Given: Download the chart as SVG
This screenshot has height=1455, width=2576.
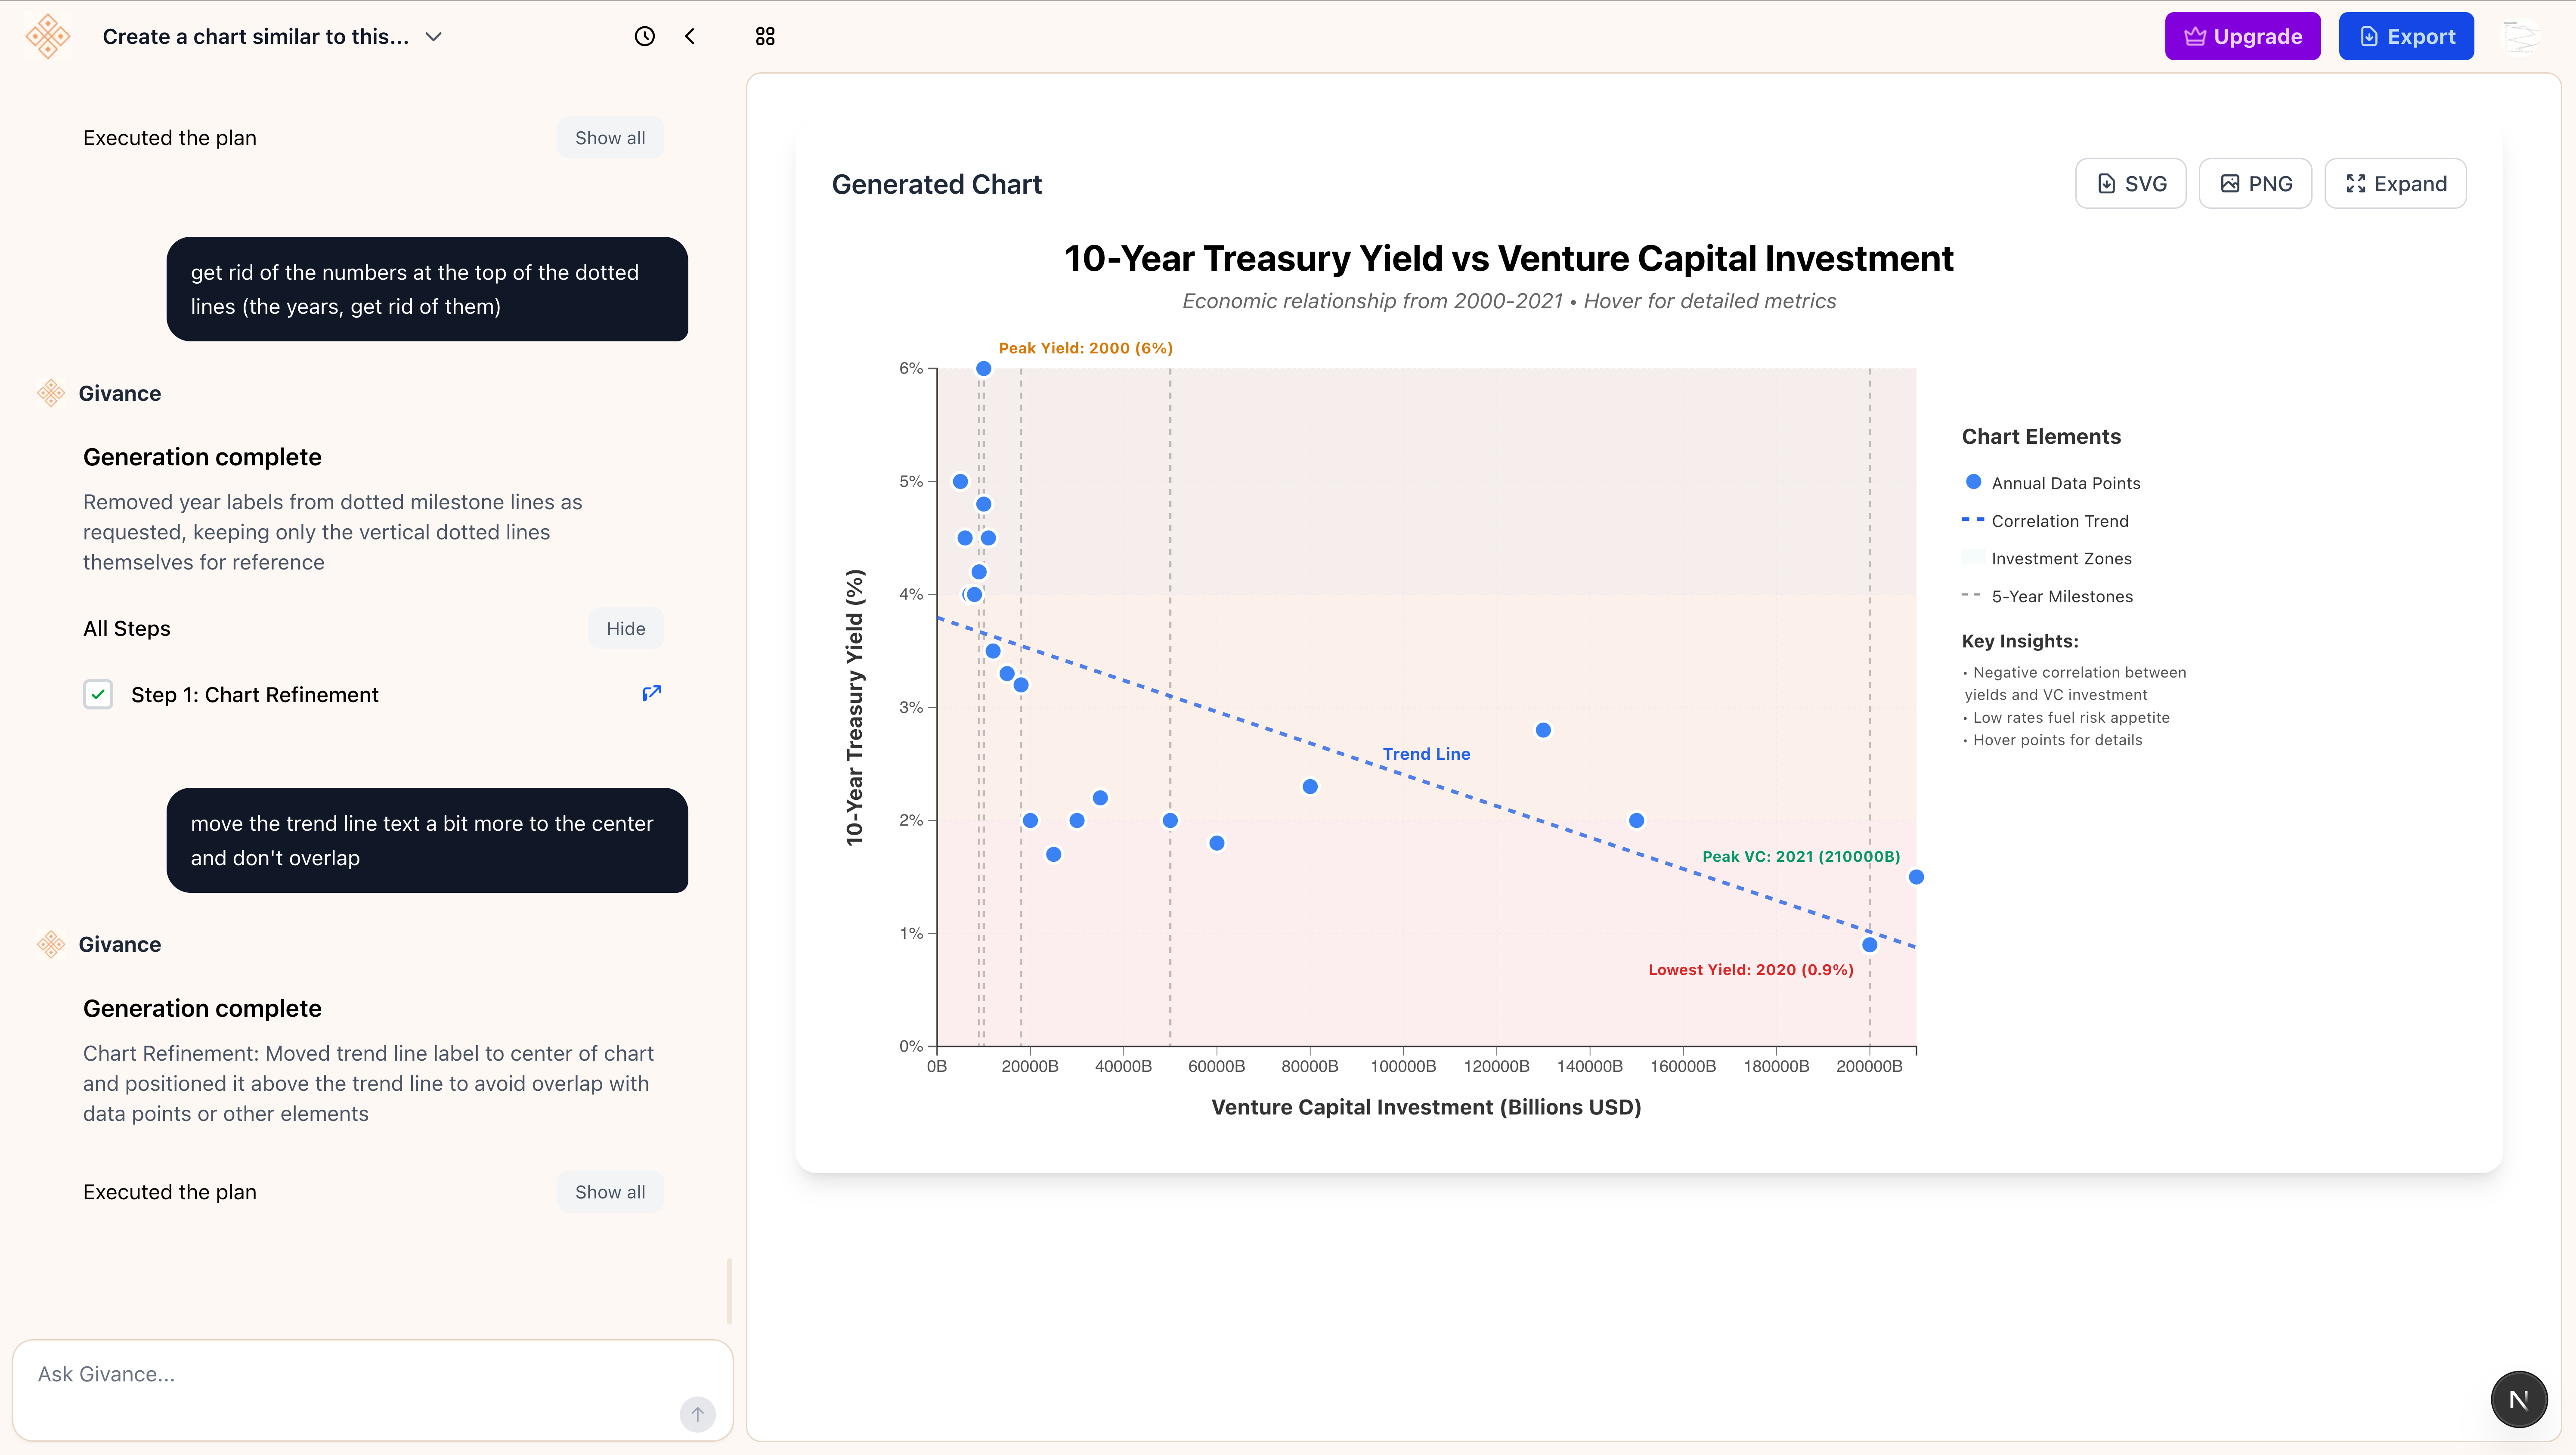Looking at the screenshot, I should 2130,183.
